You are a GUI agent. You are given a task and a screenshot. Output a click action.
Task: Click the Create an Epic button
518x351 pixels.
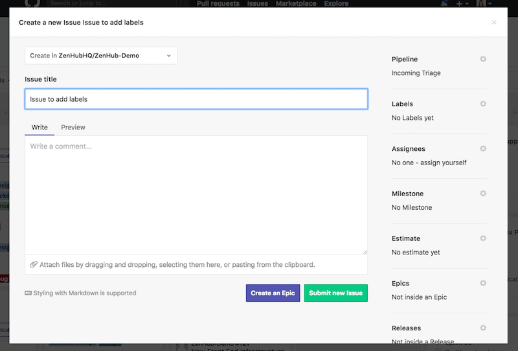point(273,293)
